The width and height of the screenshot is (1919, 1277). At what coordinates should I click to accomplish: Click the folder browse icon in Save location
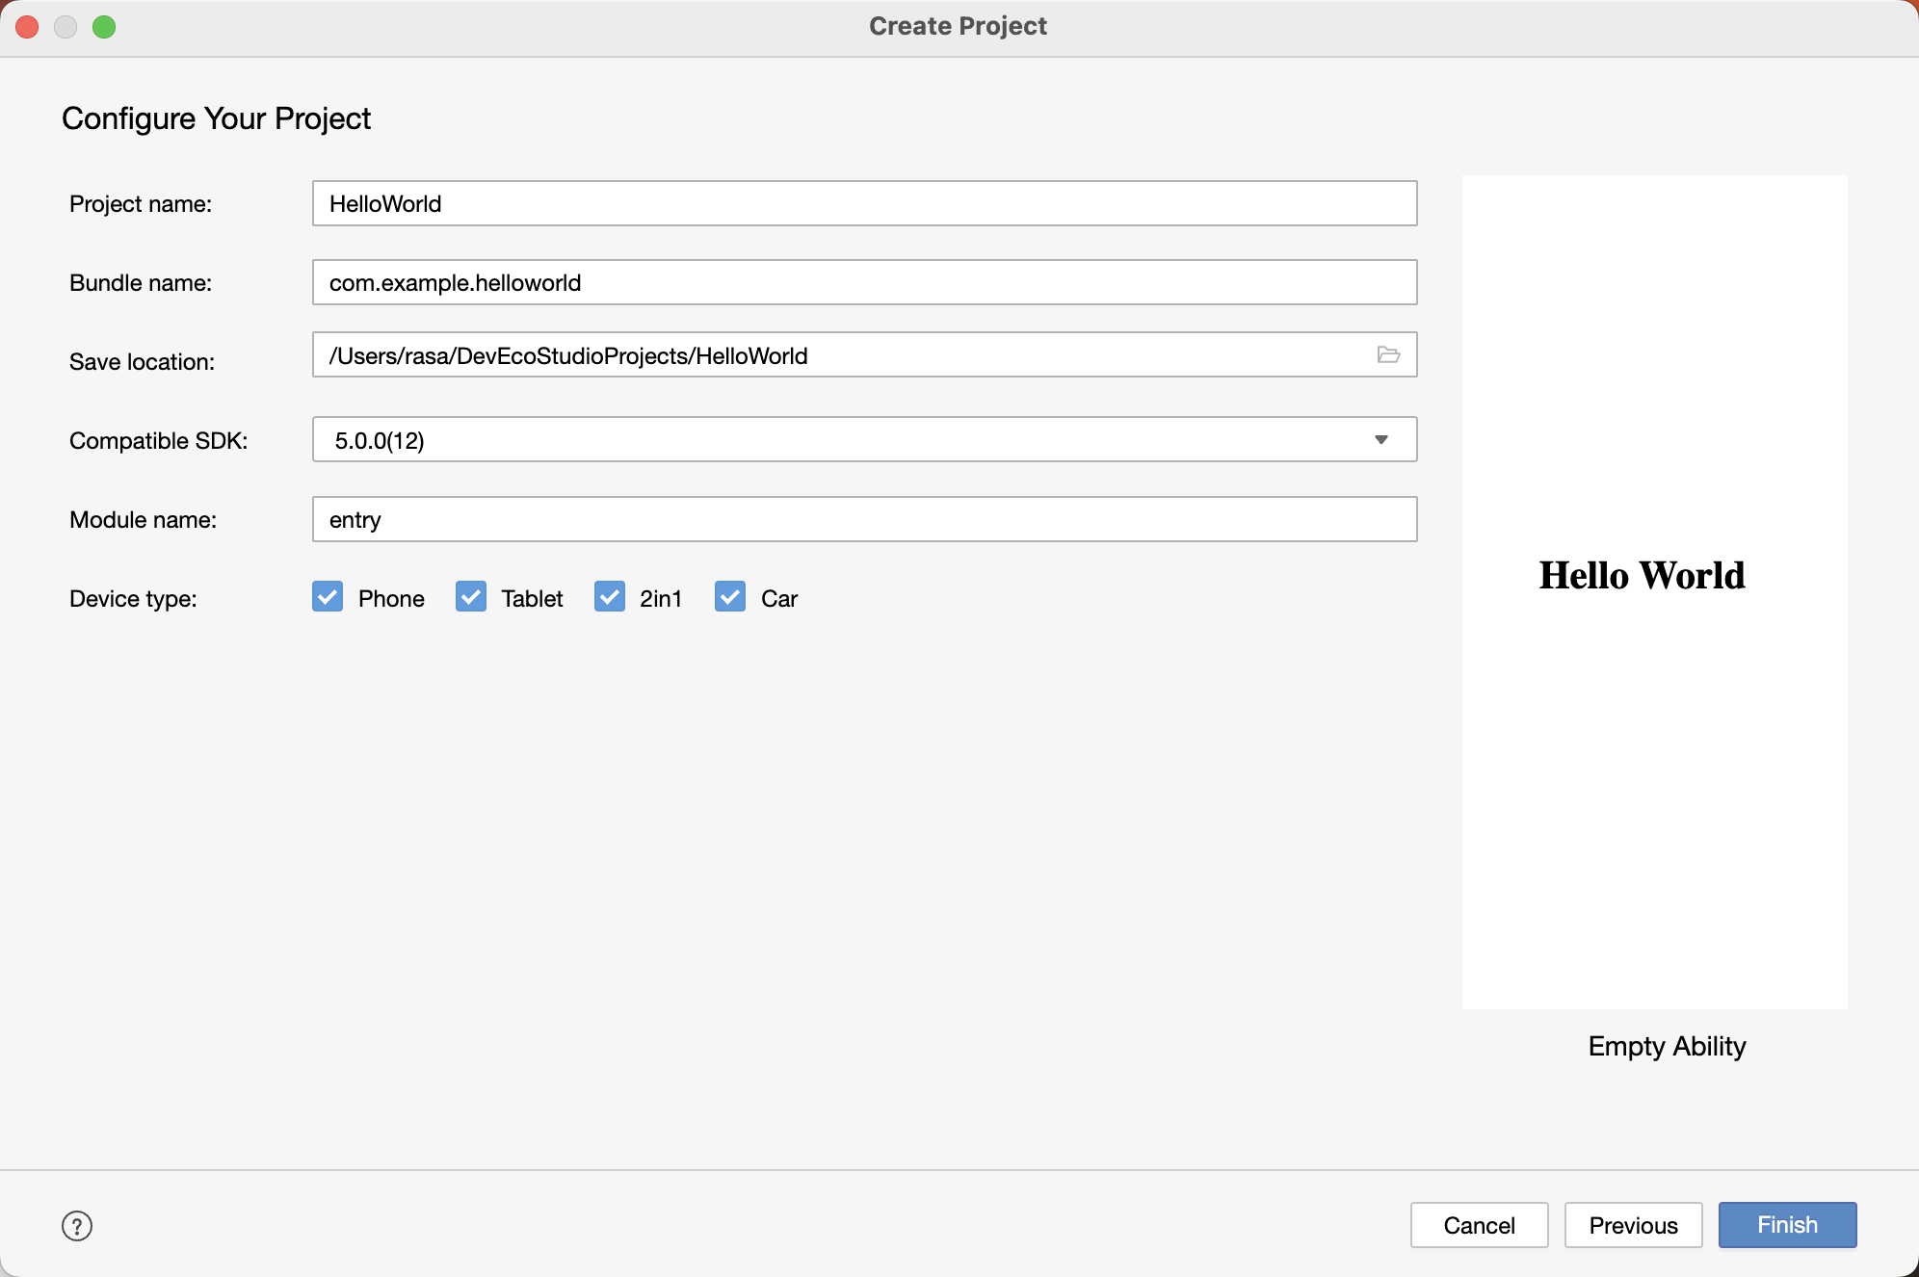[1388, 355]
